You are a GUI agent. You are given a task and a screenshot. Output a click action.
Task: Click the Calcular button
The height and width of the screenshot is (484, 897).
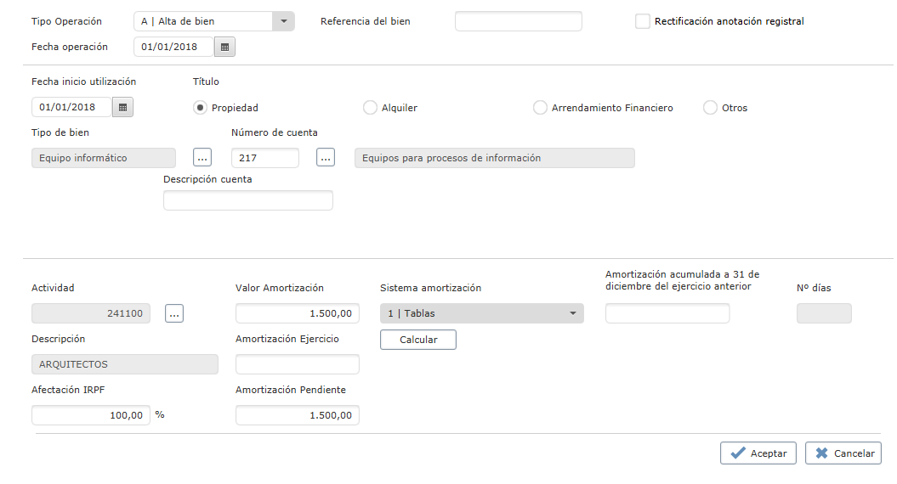pyautogui.click(x=418, y=340)
